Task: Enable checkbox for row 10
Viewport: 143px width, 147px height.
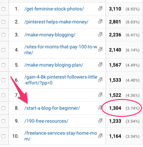Action: [x=3, y=136]
